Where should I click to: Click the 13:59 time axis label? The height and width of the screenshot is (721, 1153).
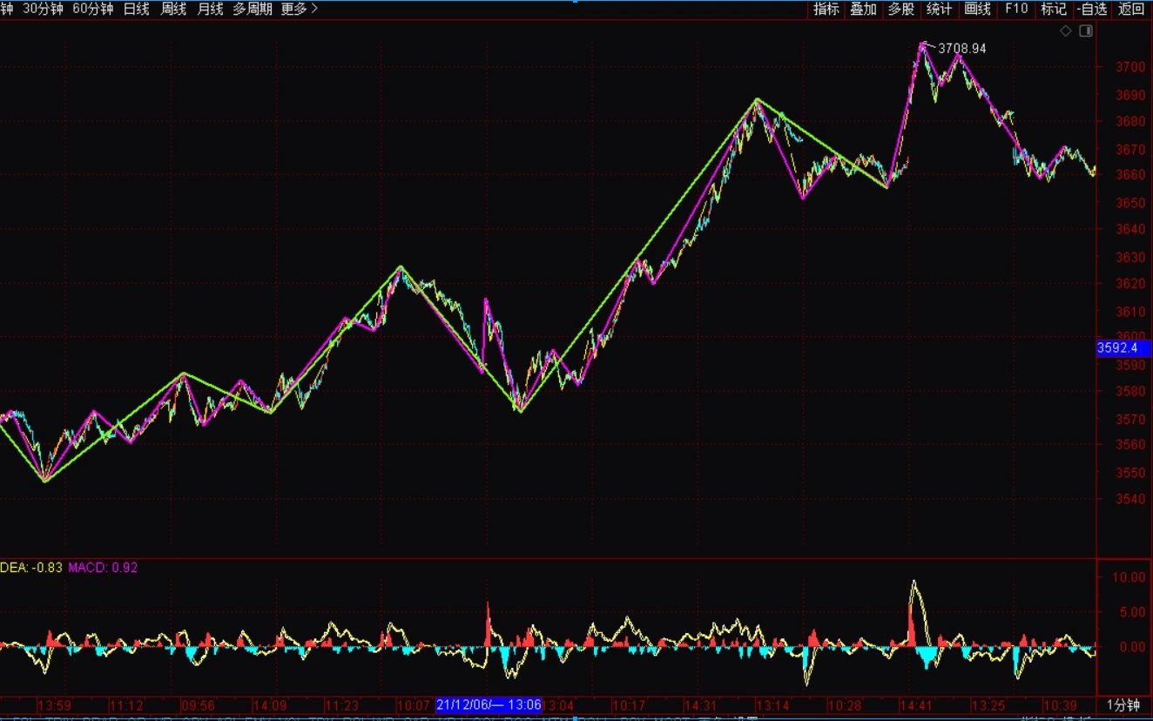[54, 704]
